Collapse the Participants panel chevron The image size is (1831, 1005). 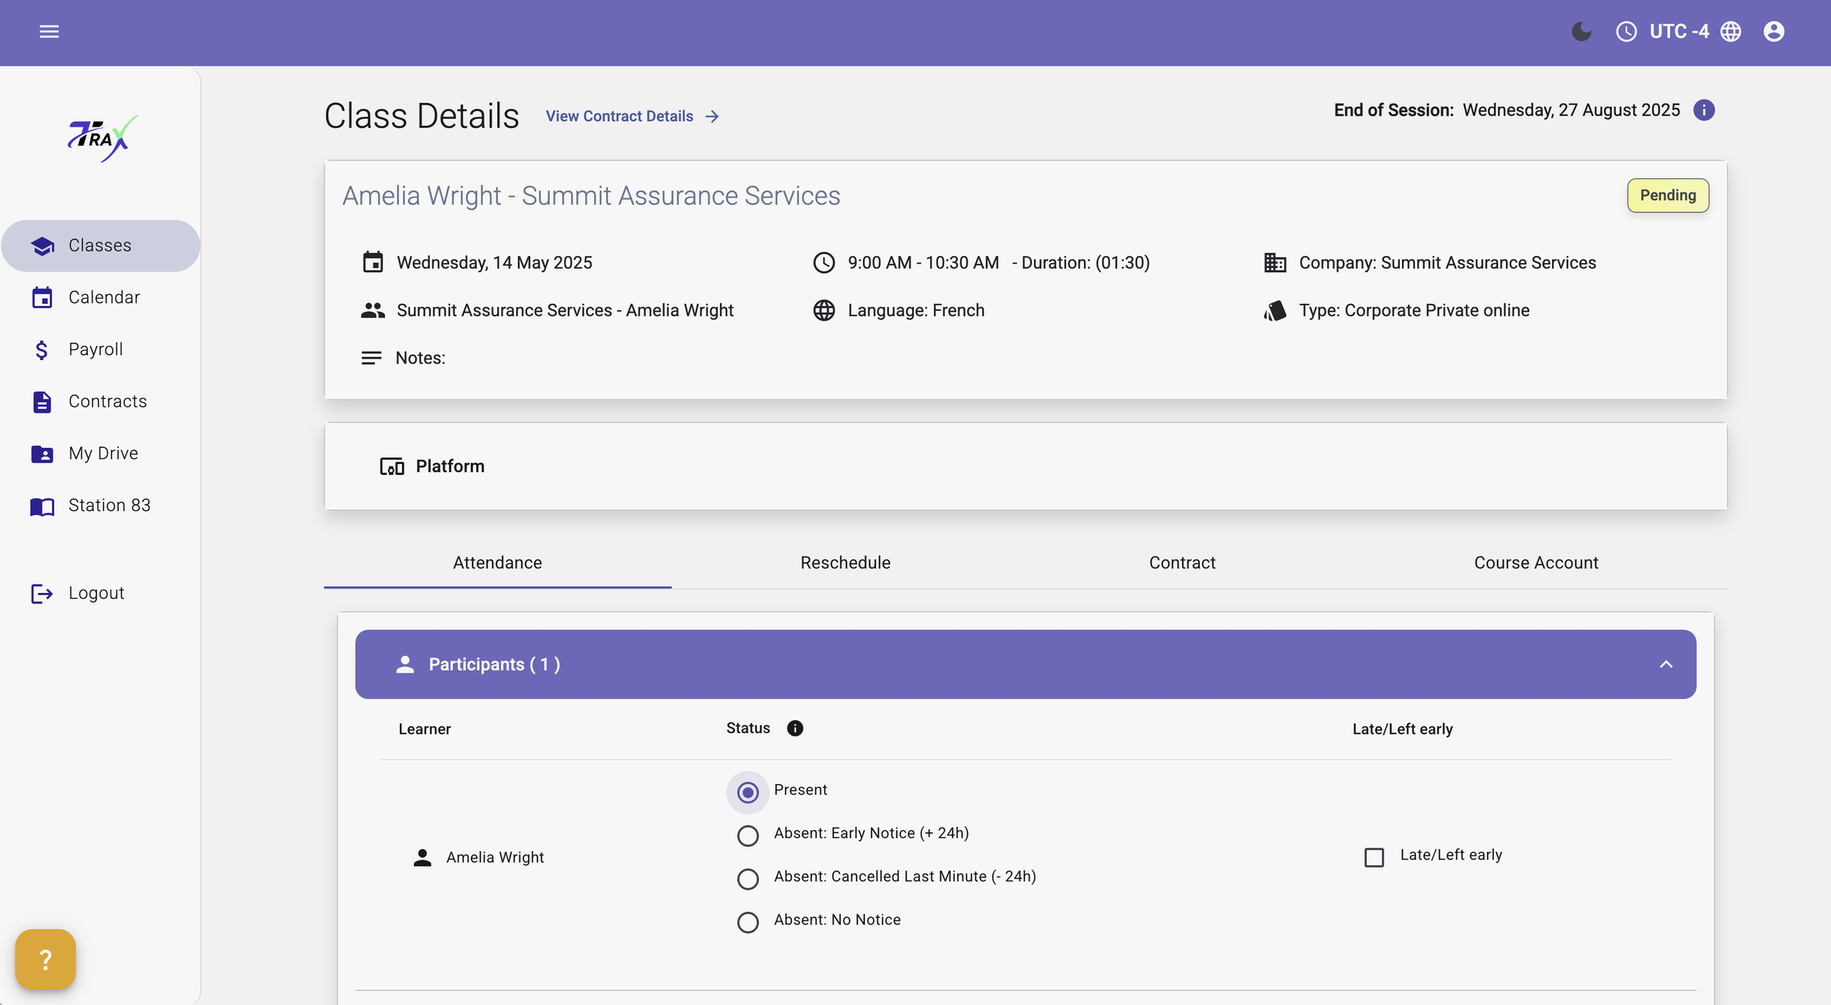[1665, 665]
